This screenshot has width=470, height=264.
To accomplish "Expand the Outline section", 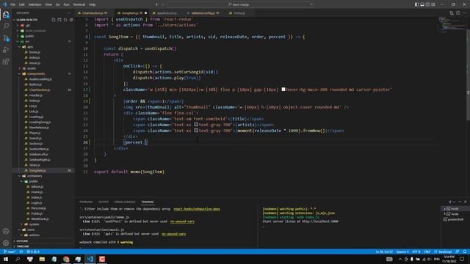I will (22, 241).
